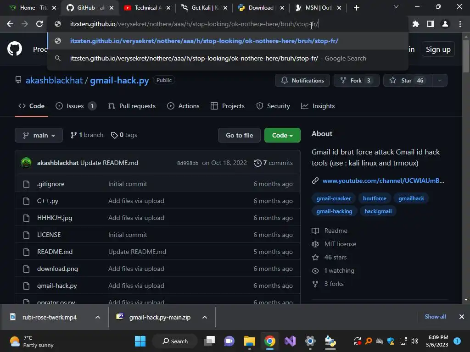The image size is (470, 352).
Task: Star the gmail-hack.py repository
Action: [408, 81]
